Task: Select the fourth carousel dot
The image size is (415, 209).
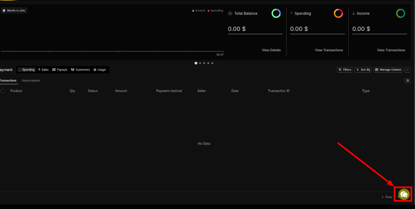Action: pos(208,63)
